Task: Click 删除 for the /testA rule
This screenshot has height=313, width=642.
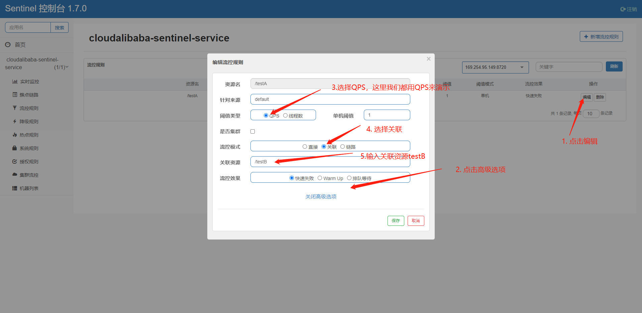Action: click(x=600, y=97)
